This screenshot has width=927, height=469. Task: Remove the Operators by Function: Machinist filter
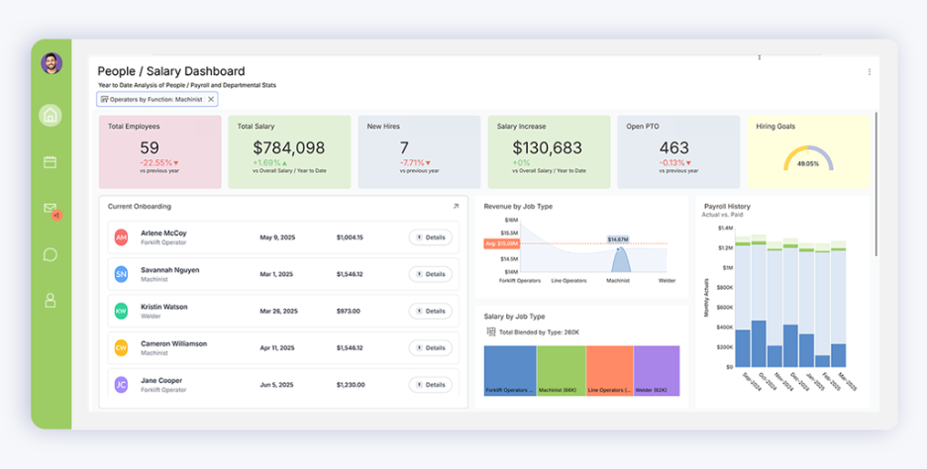(x=210, y=99)
